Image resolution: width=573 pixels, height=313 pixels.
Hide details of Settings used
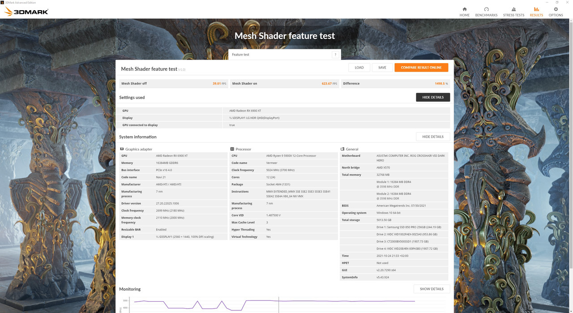pos(433,97)
